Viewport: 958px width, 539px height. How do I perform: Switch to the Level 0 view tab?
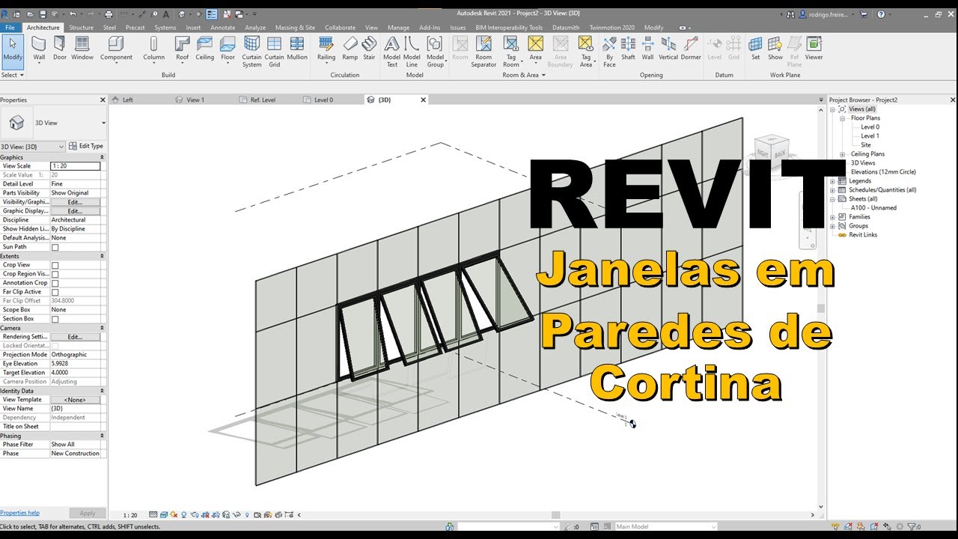[323, 100]
